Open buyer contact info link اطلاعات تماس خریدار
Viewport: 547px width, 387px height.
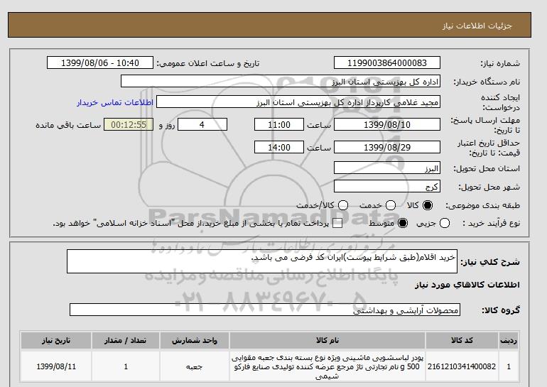click(115, 102)
